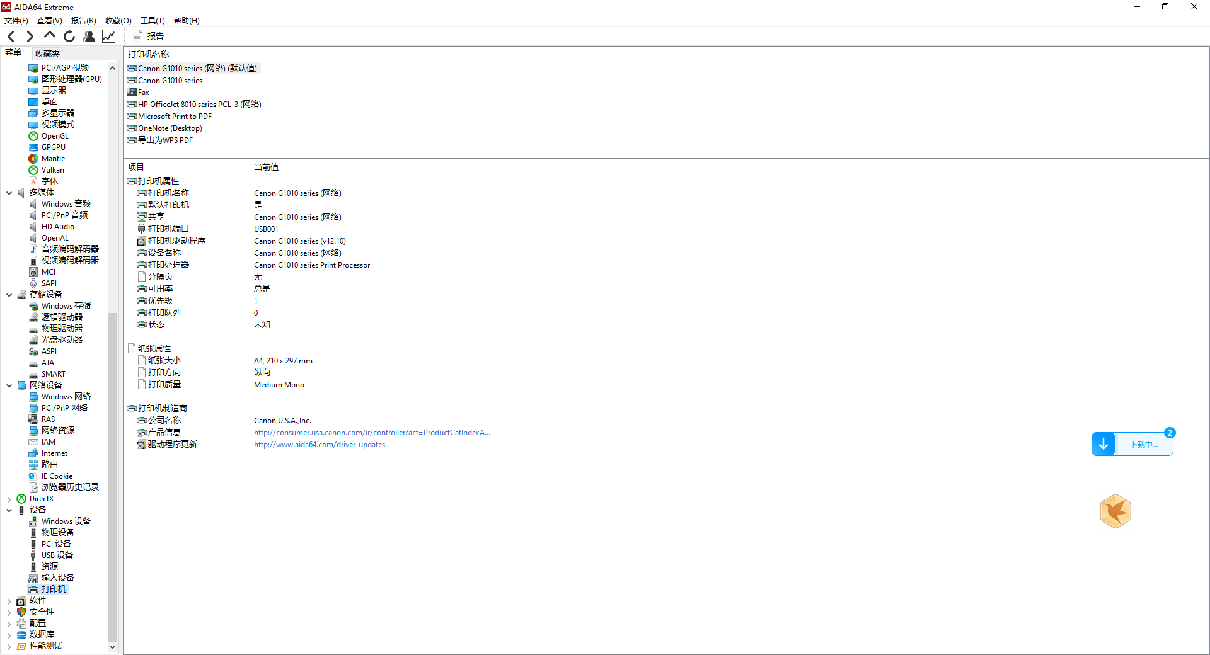1210x655 pixels.
Task: Select the Internet tree icon
Action: pyautogui.click(x=33, y=453)
